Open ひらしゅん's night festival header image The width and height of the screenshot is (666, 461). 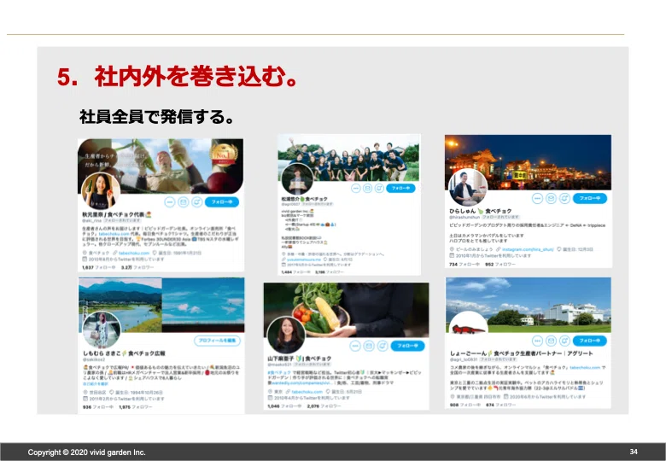point(528,162)
